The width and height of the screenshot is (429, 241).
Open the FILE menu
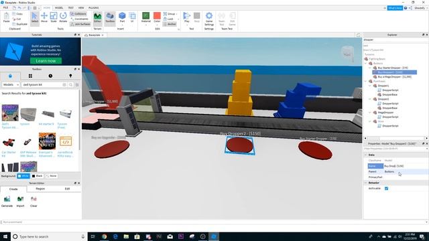(x=5, y=7)
